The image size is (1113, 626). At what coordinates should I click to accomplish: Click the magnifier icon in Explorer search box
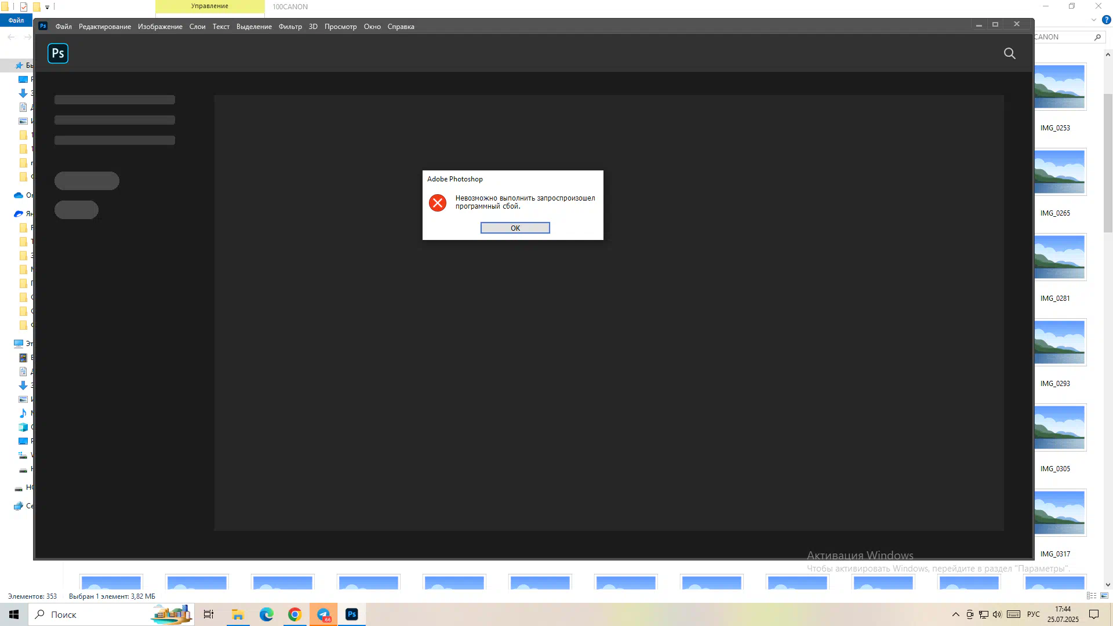click(x=1097, y=37)
